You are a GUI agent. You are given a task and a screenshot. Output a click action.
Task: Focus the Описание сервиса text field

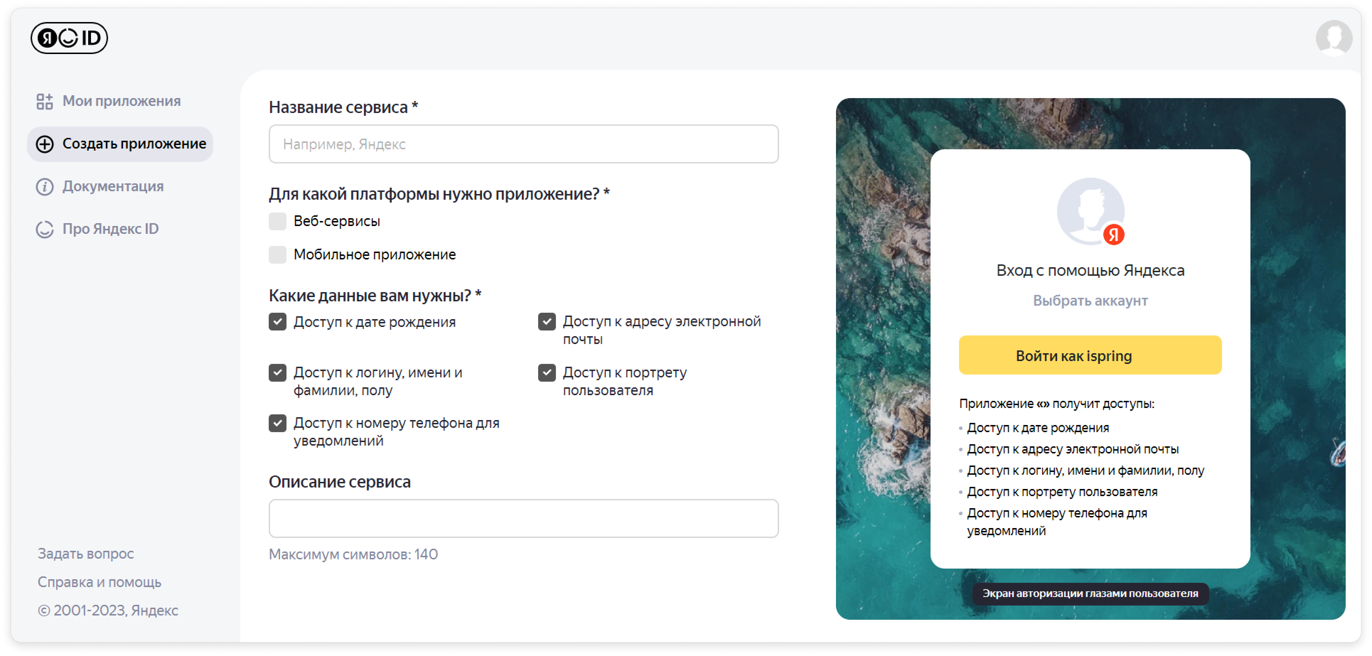click(x=524, y=518)
